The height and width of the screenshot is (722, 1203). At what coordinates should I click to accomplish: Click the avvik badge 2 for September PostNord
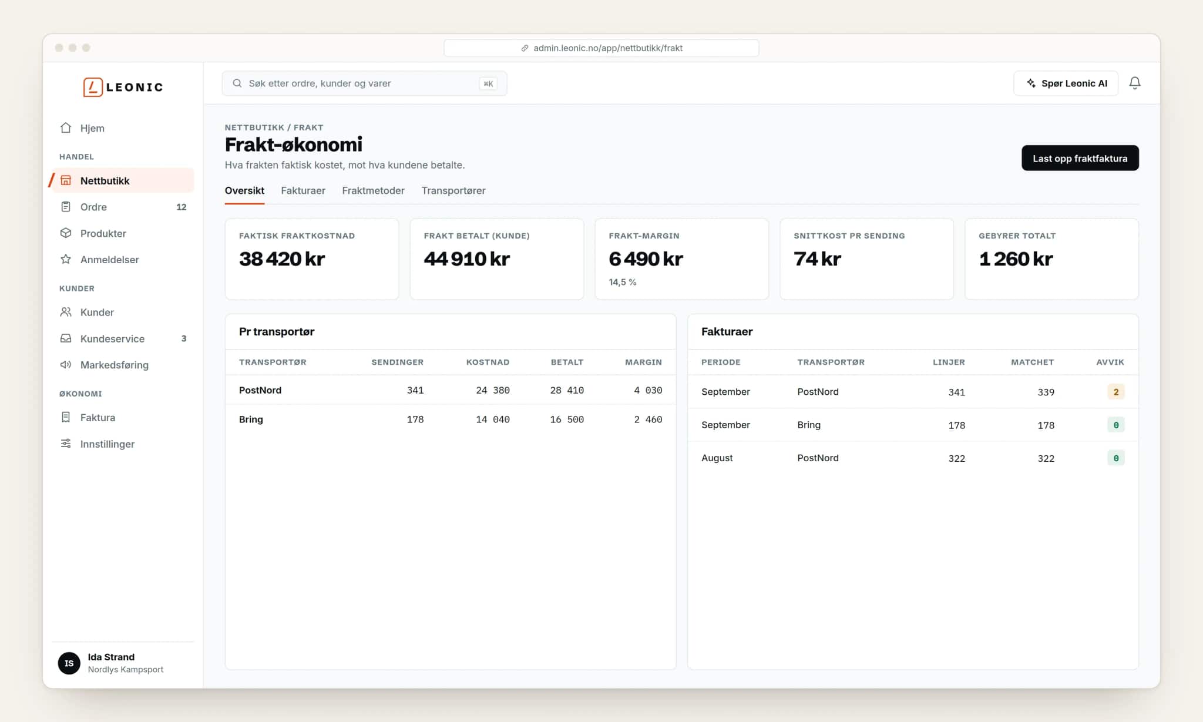tap(1115, 392)
